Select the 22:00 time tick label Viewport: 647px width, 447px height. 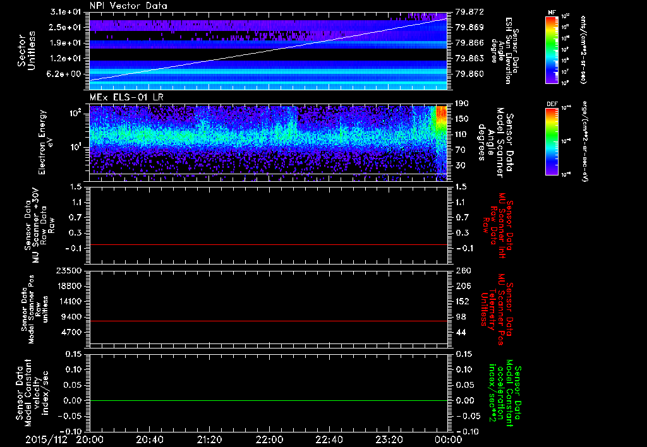click(269, 439)
